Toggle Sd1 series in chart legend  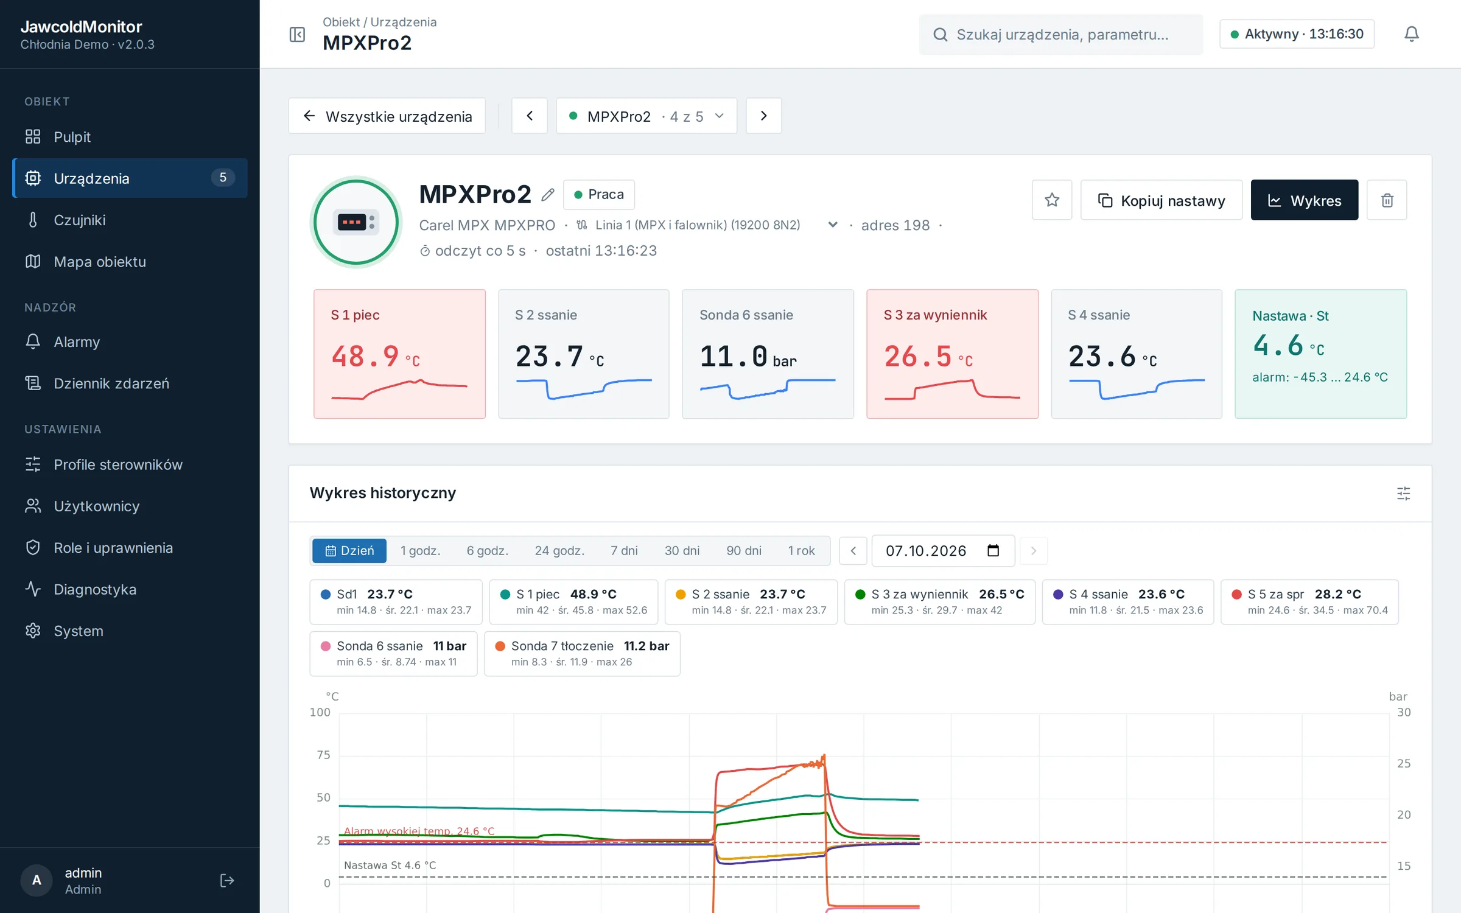[396, 602]
